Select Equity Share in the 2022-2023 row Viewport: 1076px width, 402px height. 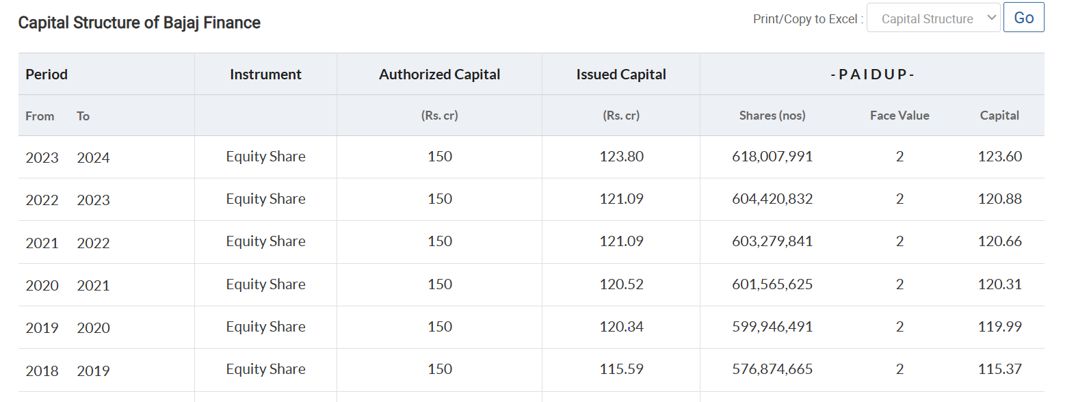click(265, 199)
